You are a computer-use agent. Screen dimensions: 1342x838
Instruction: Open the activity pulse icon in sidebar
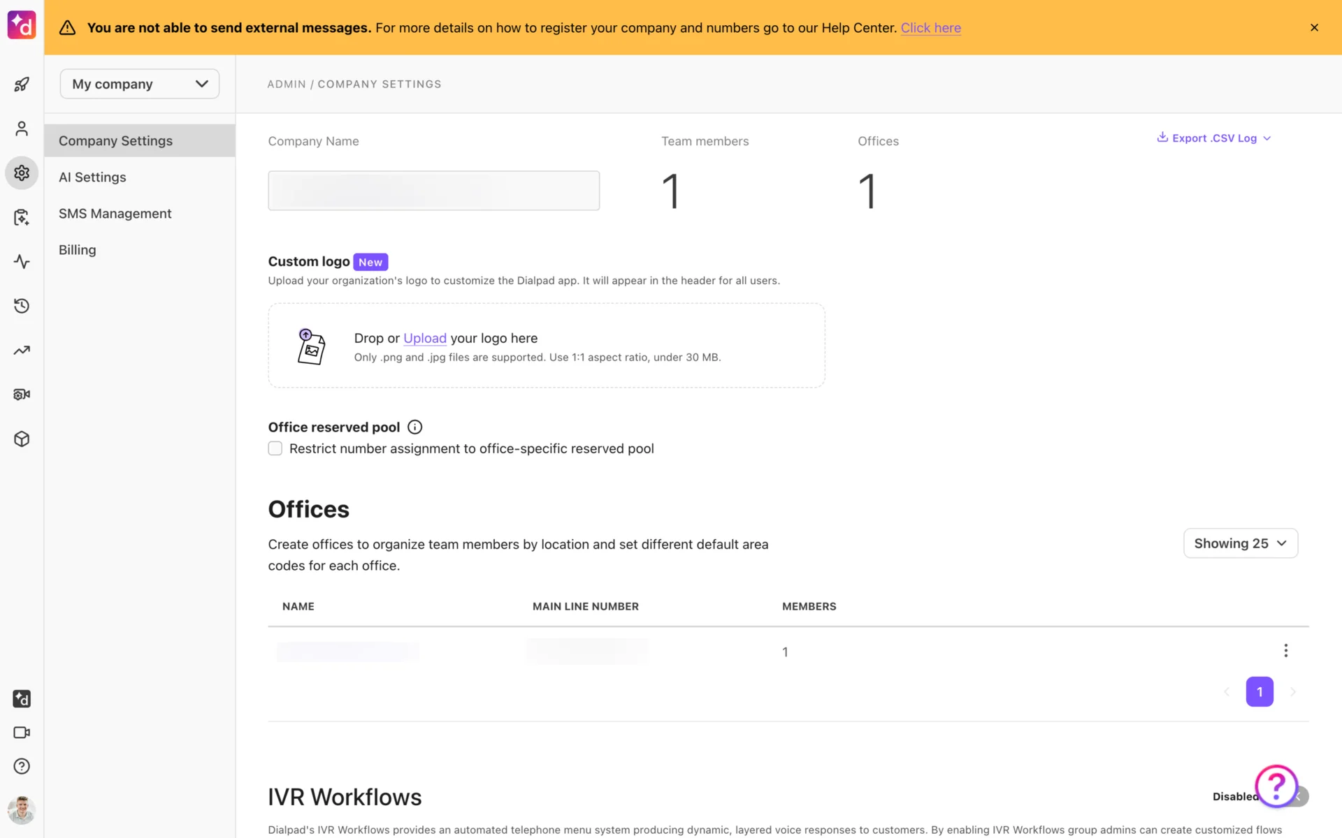tap(22, 262)
